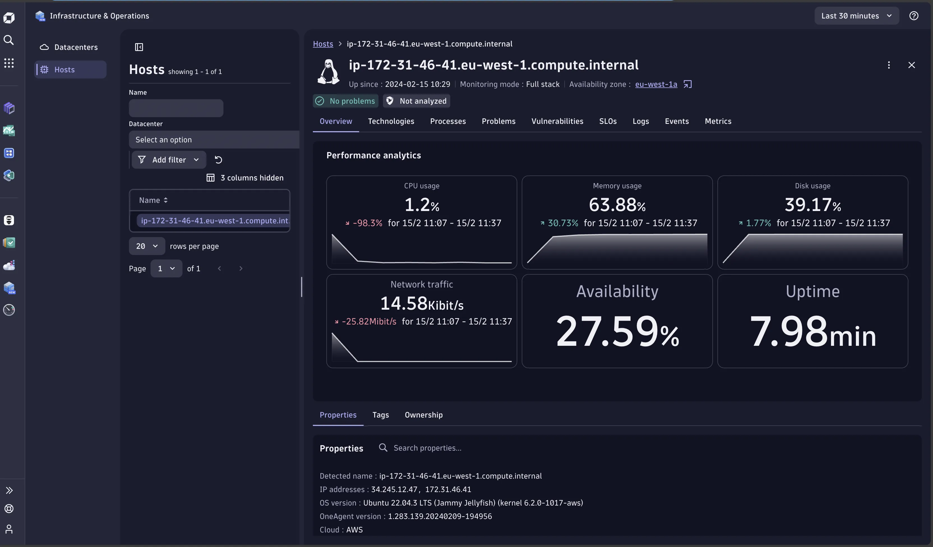Click inside the Name filter input field
This screenshot has height=547, width=933.
176,108
